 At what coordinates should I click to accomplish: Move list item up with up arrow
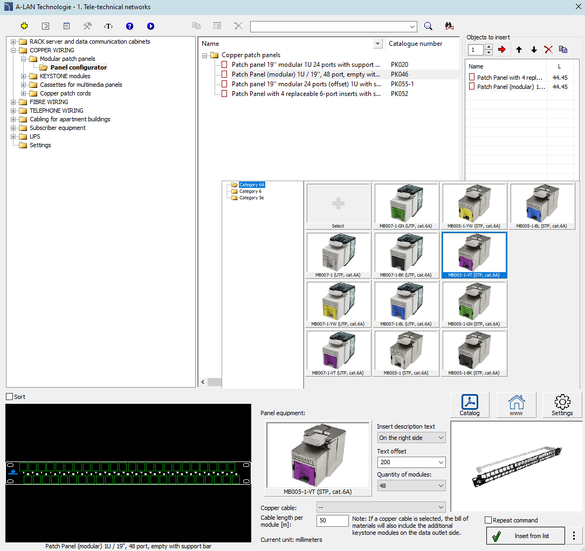(x=519, y=50)
